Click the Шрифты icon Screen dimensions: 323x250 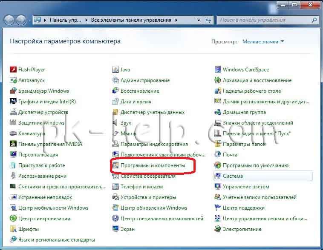pos(13,229)
